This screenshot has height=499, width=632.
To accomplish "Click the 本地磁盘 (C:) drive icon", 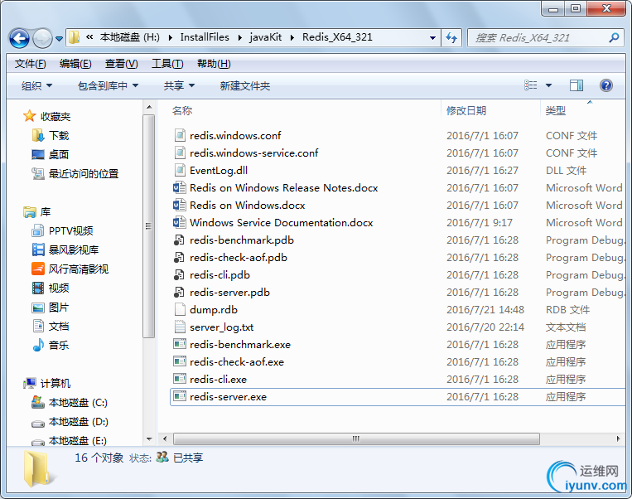I will point(38,402).
